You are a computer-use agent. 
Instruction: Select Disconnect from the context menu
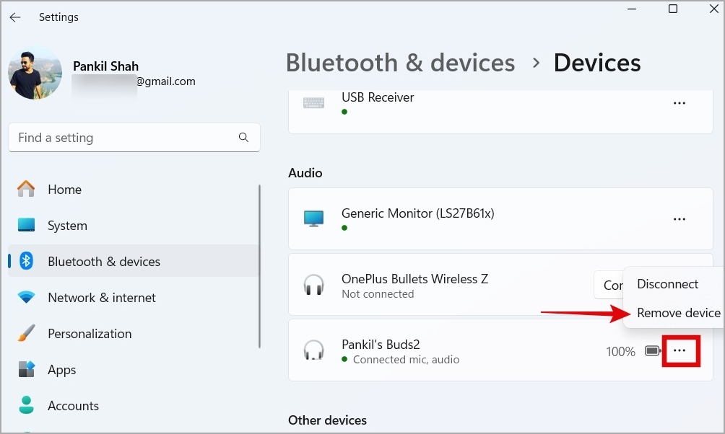[667, 284]
